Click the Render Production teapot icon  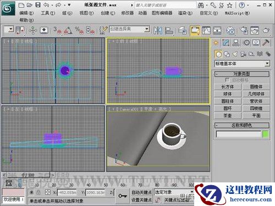[x=266, y=30]
